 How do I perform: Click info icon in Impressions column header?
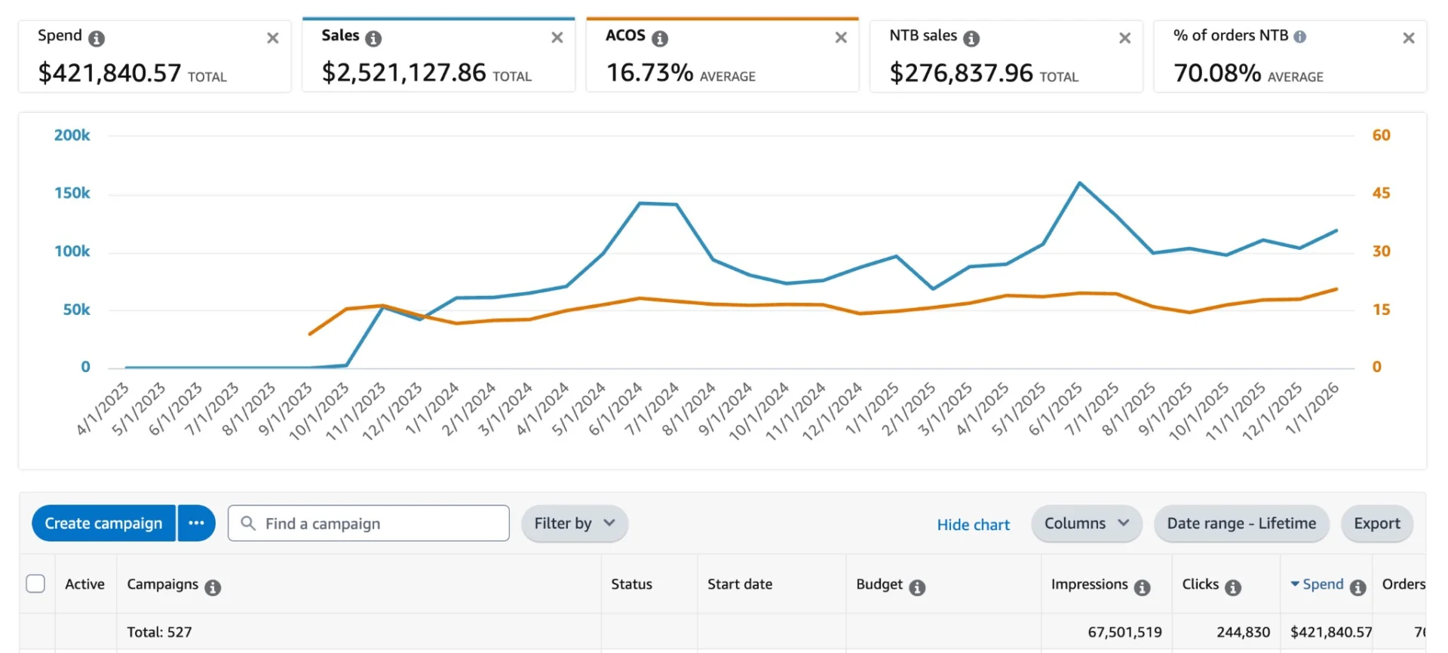pos(1143,587)
